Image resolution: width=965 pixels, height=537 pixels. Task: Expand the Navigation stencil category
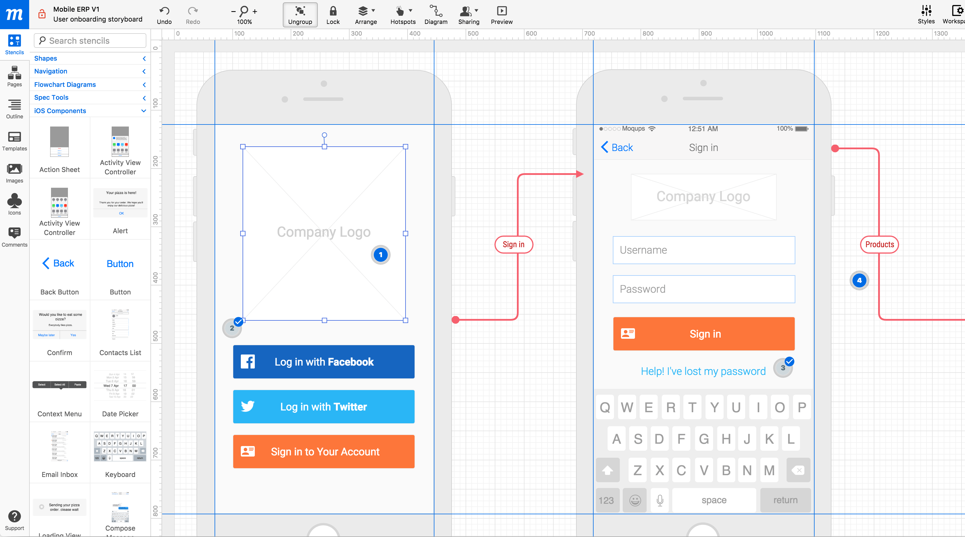click(89, 71)
